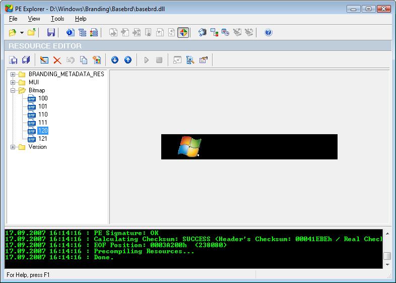Click the grayed Relocations viewer icon
The image size is (396, 283).
click(137, 32)
